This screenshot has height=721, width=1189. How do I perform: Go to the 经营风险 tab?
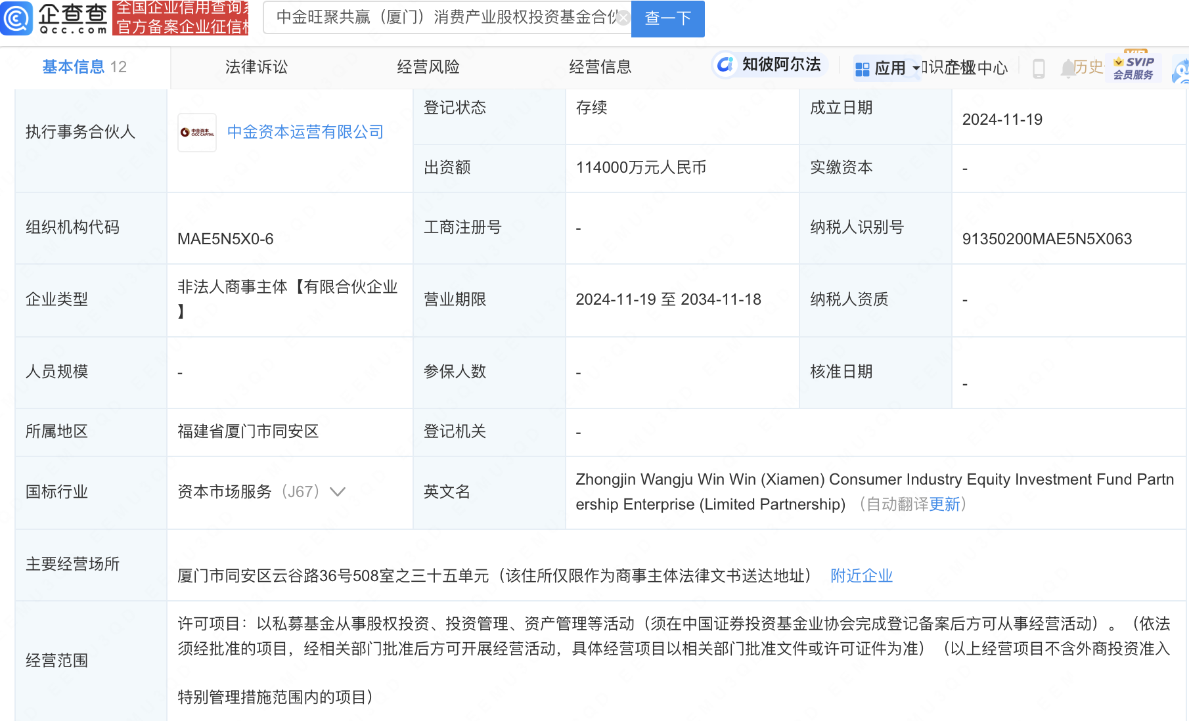[428, 67]
